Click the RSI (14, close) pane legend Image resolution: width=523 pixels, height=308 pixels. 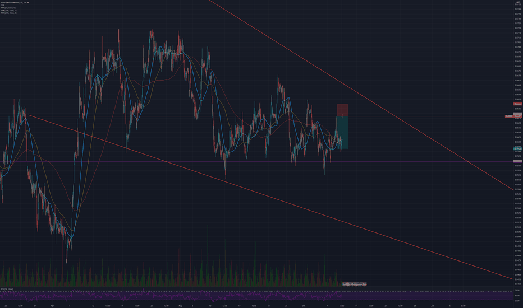7,289
